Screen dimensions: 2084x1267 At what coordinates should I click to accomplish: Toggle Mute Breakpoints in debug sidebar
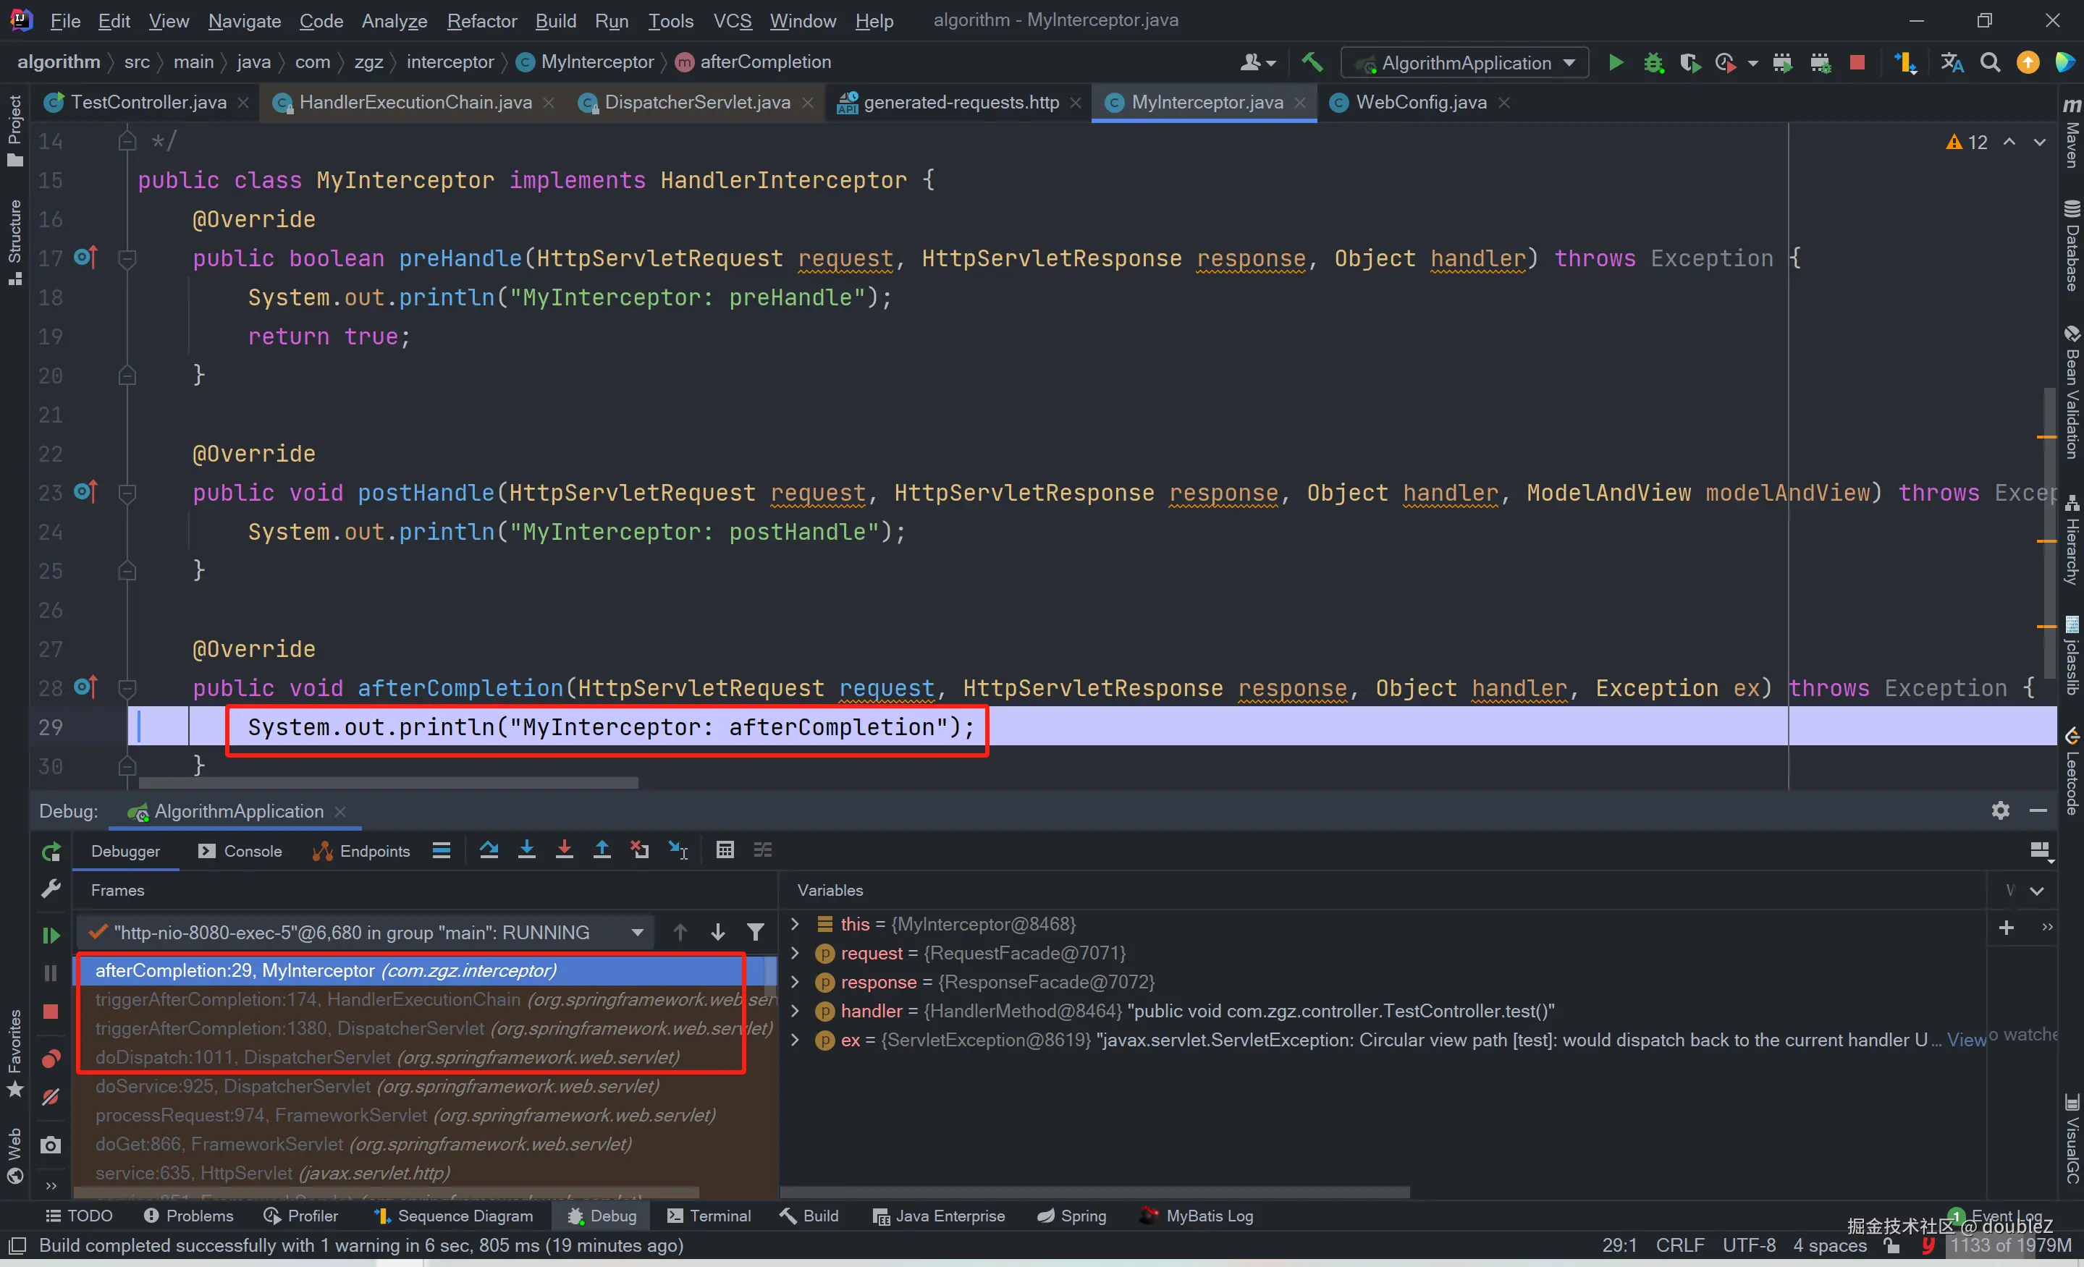51,1097
